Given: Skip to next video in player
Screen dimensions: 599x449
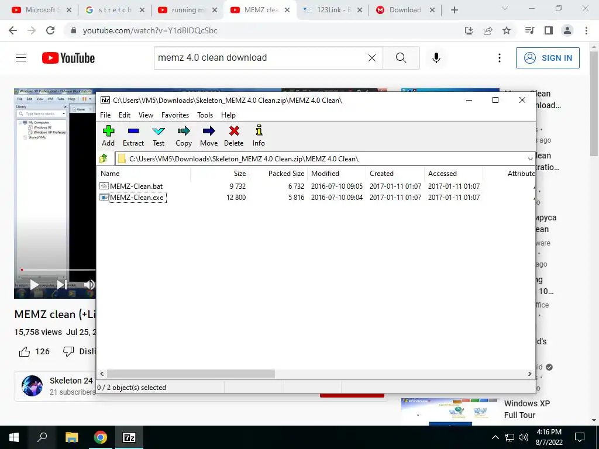Looking at the screenshot, I should click(x=61, y=285).
